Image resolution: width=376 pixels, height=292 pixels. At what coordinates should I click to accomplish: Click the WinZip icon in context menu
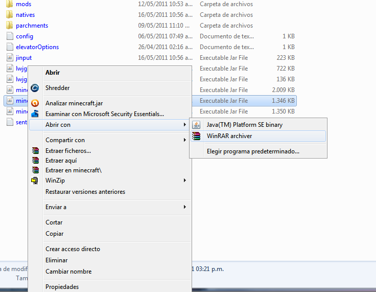(35, 181)
